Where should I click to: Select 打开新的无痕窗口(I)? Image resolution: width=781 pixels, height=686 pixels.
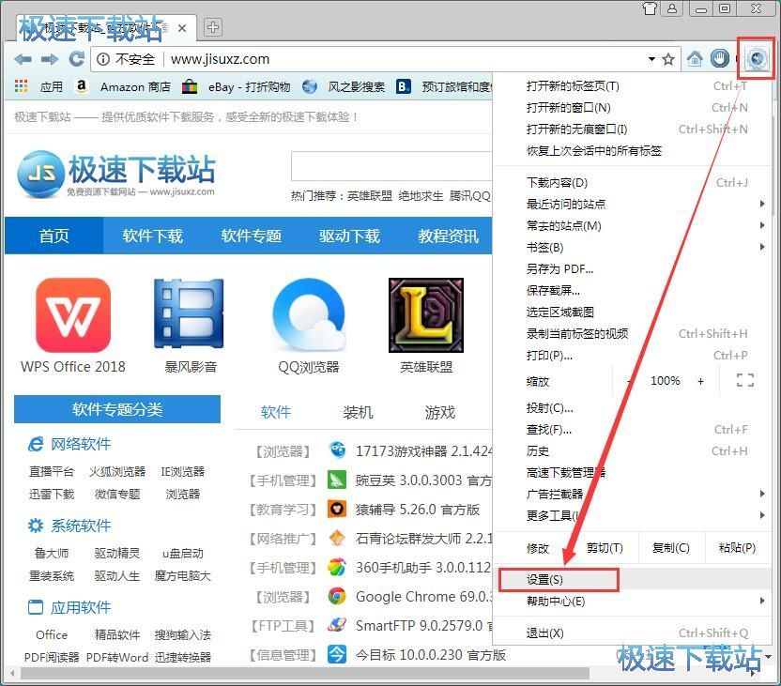coord(633,130)
